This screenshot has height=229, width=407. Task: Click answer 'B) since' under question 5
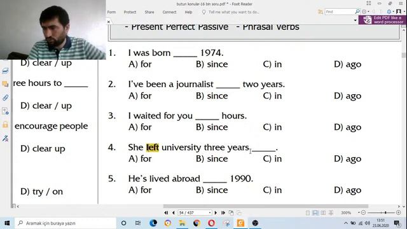pos(212,190)
